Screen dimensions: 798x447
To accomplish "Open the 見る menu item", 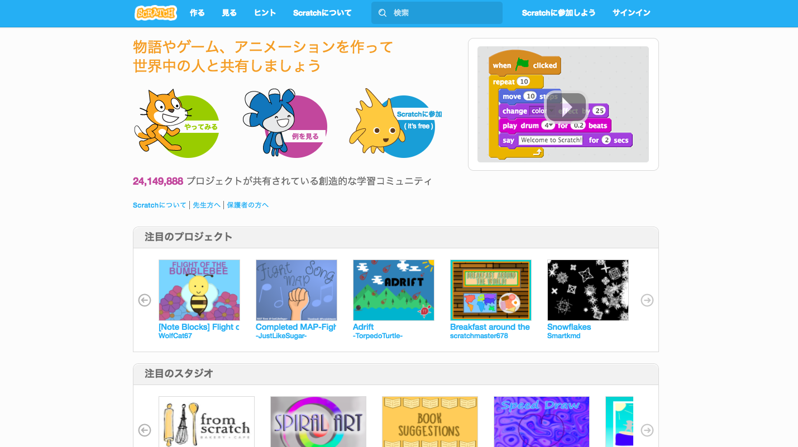I will (230, 13).
